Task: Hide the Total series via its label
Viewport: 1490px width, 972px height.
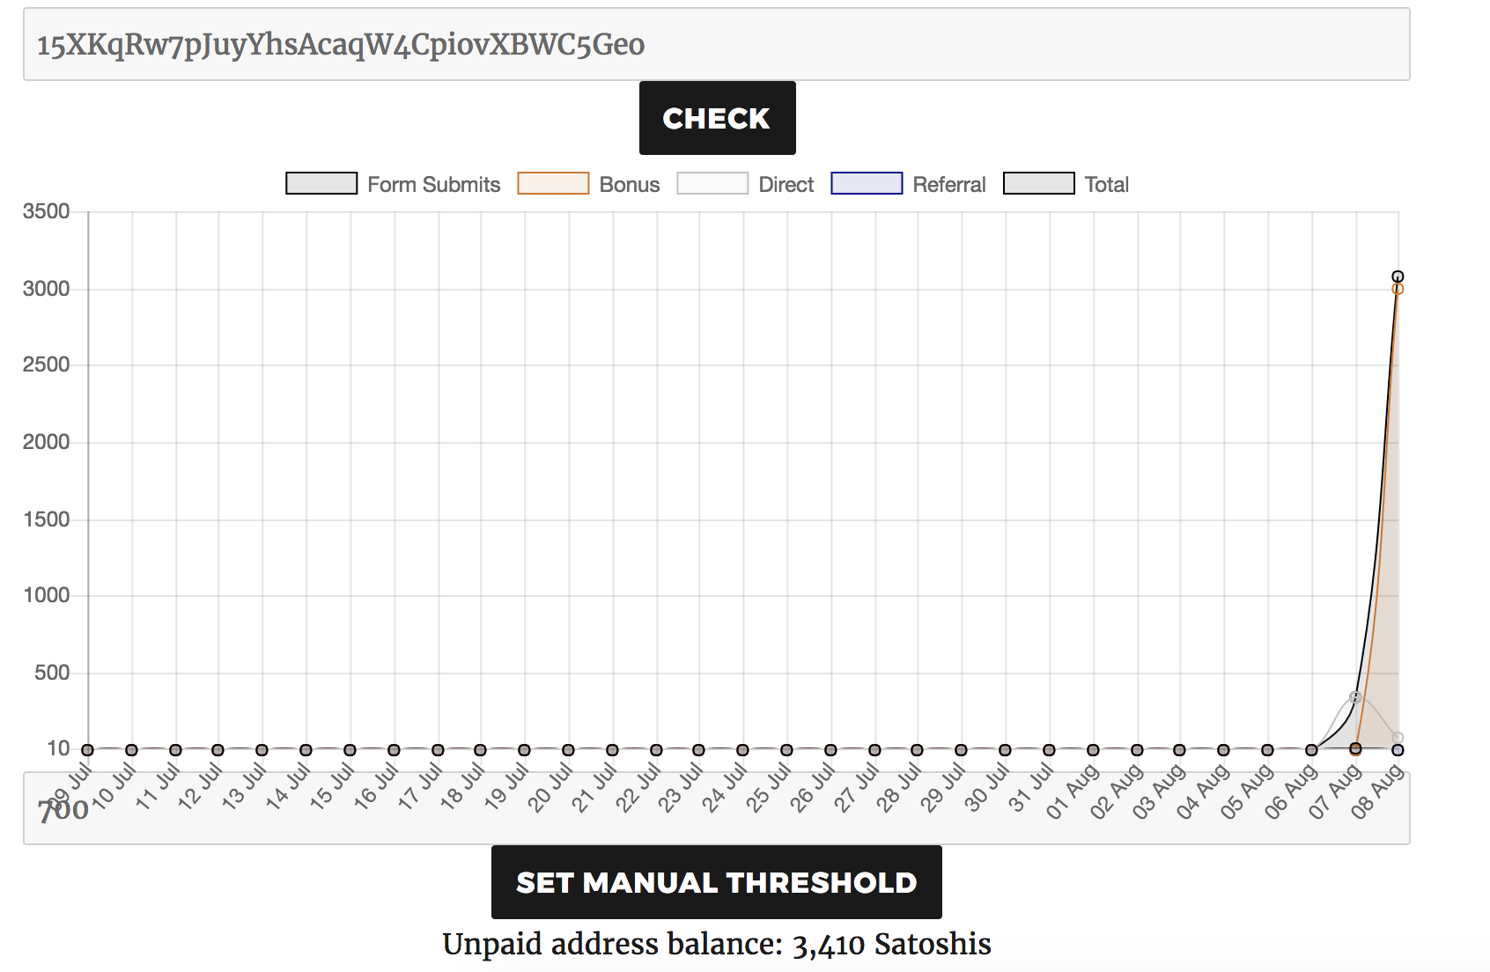Action: (x=1106, y=184)
